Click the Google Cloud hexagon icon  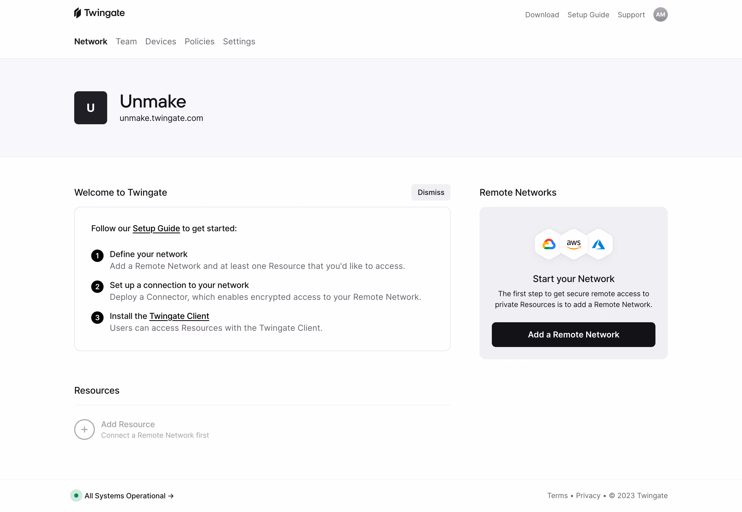tap(549, 244)
